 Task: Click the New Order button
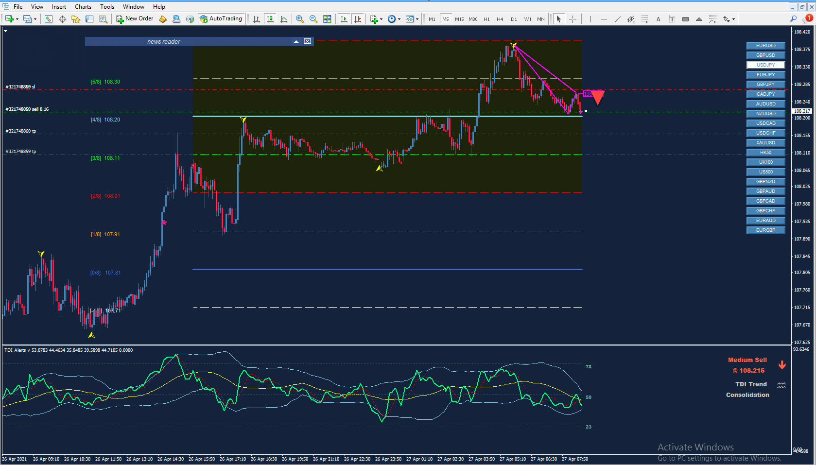coord(135,19)
